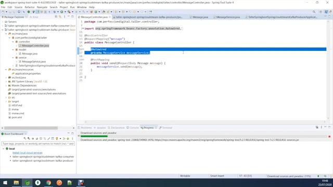Click the Collapse All icon in Package Explorer
Viewport: 333px width, 187px height.
point(56,17)
